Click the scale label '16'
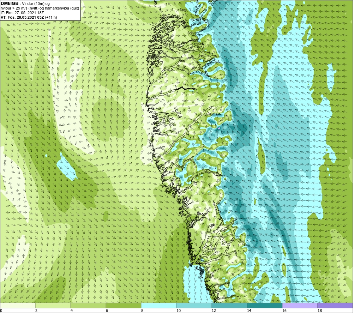The height and width of the screenshot is (313, 353). click(284, 311)
